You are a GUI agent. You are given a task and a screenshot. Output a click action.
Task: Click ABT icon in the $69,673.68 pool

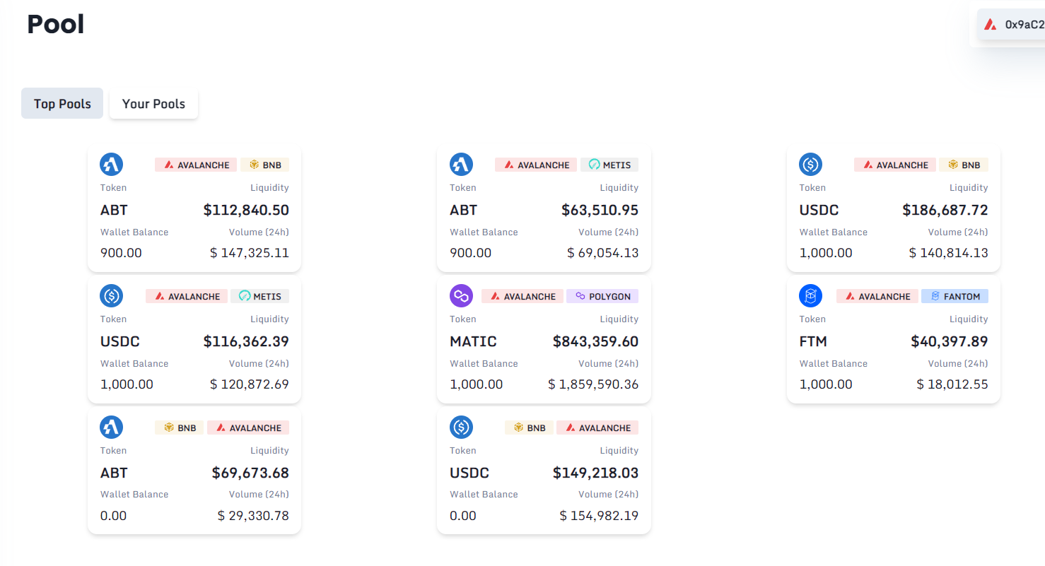pos(112,428)
